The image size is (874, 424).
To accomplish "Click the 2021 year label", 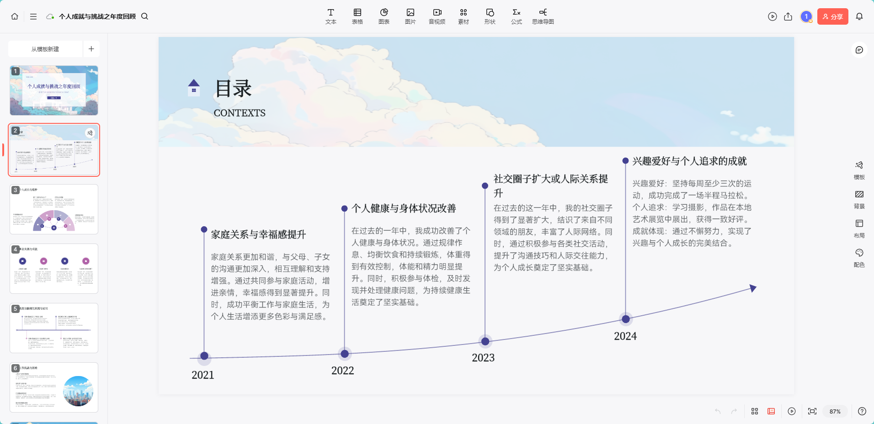I will tap(203, 375).
